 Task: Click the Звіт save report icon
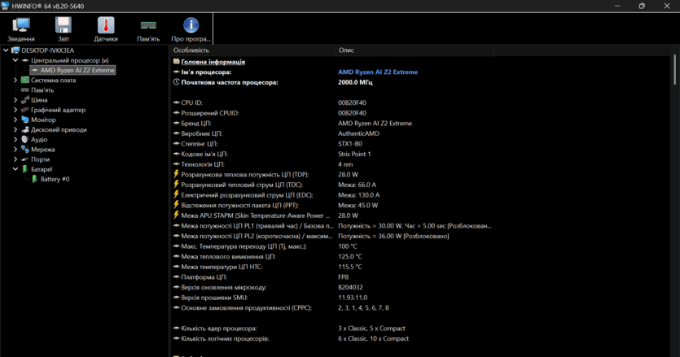click(x=64, y=26)
